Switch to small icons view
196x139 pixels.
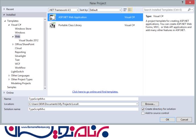[125, 10]
